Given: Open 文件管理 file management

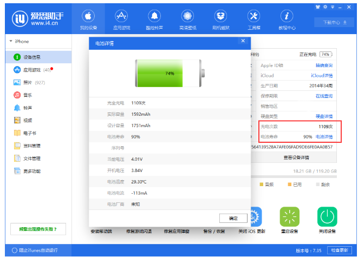Looking at the screenshot, I should click(38, 159).
